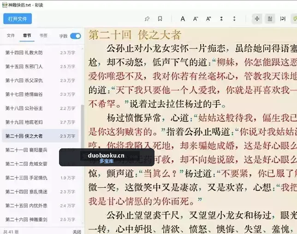Click the line wrap return-arrow icon
This screenshot has height=234, width=297.
click(283, 19)
